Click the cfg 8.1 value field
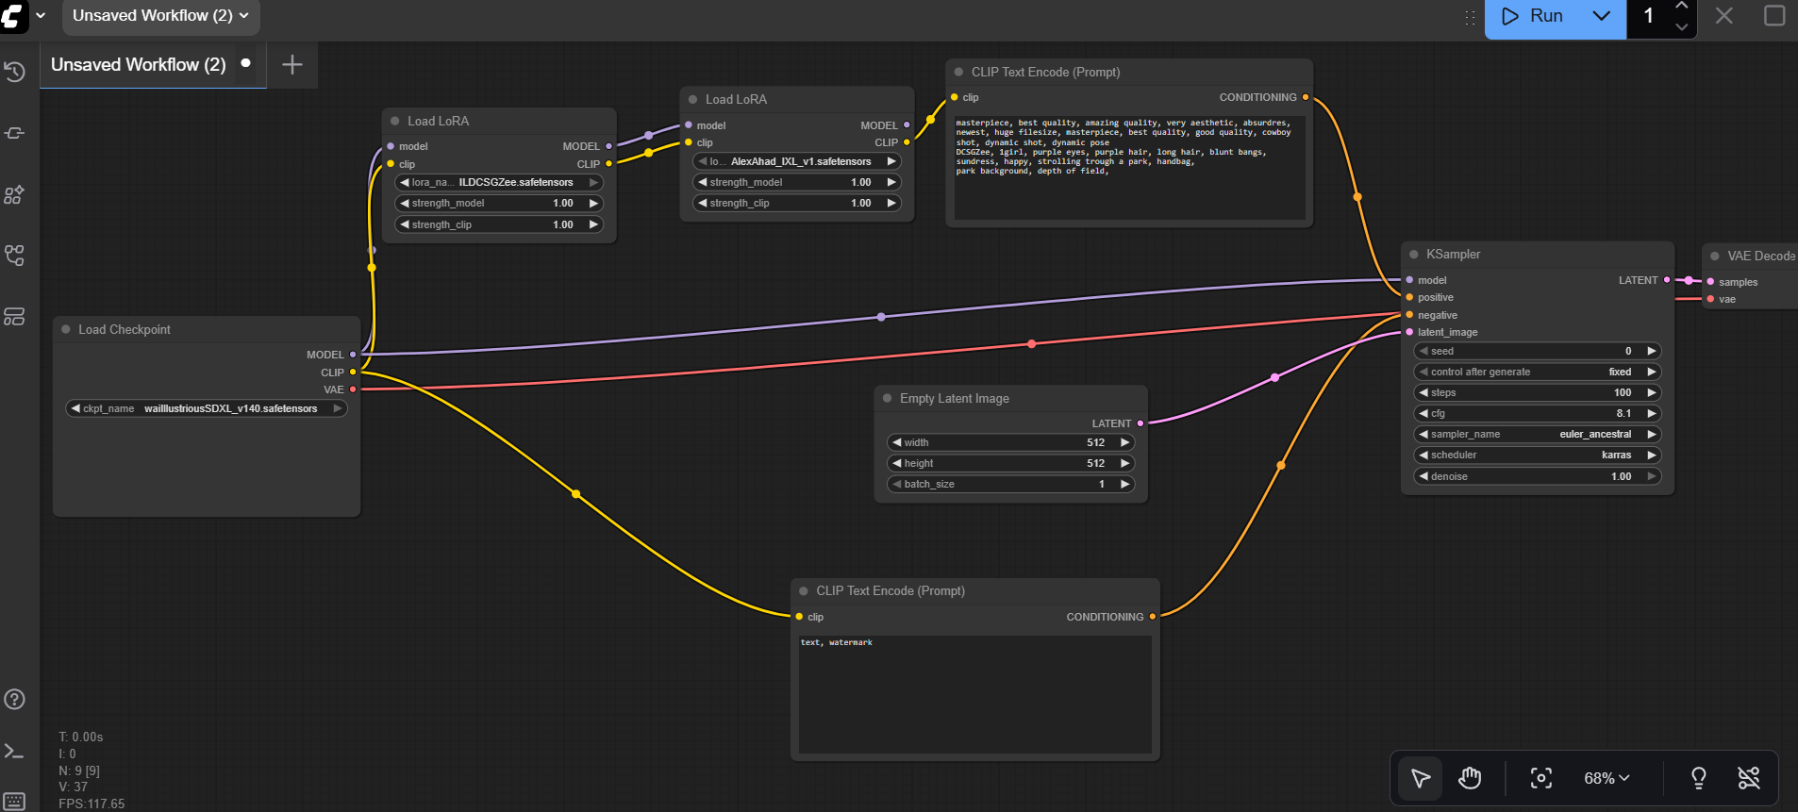 point(1538,413)
